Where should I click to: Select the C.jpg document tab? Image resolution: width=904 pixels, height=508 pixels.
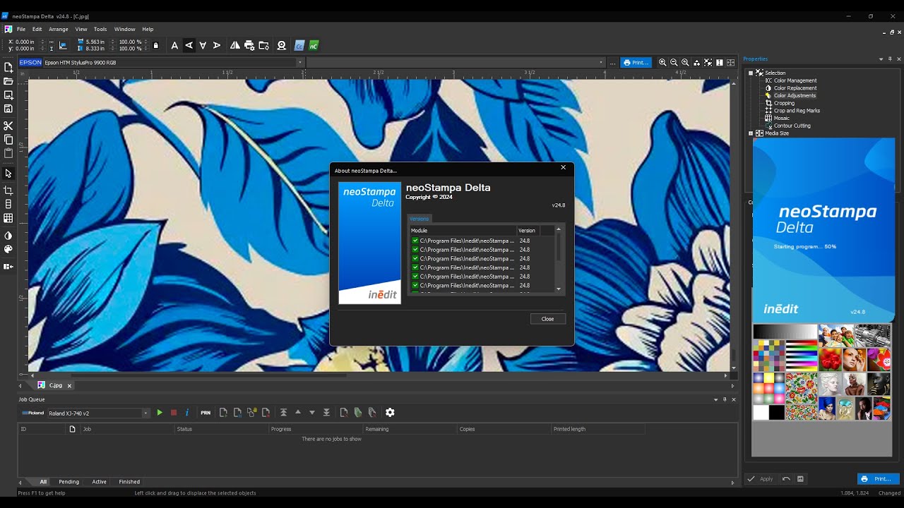(x=55, y=385)
